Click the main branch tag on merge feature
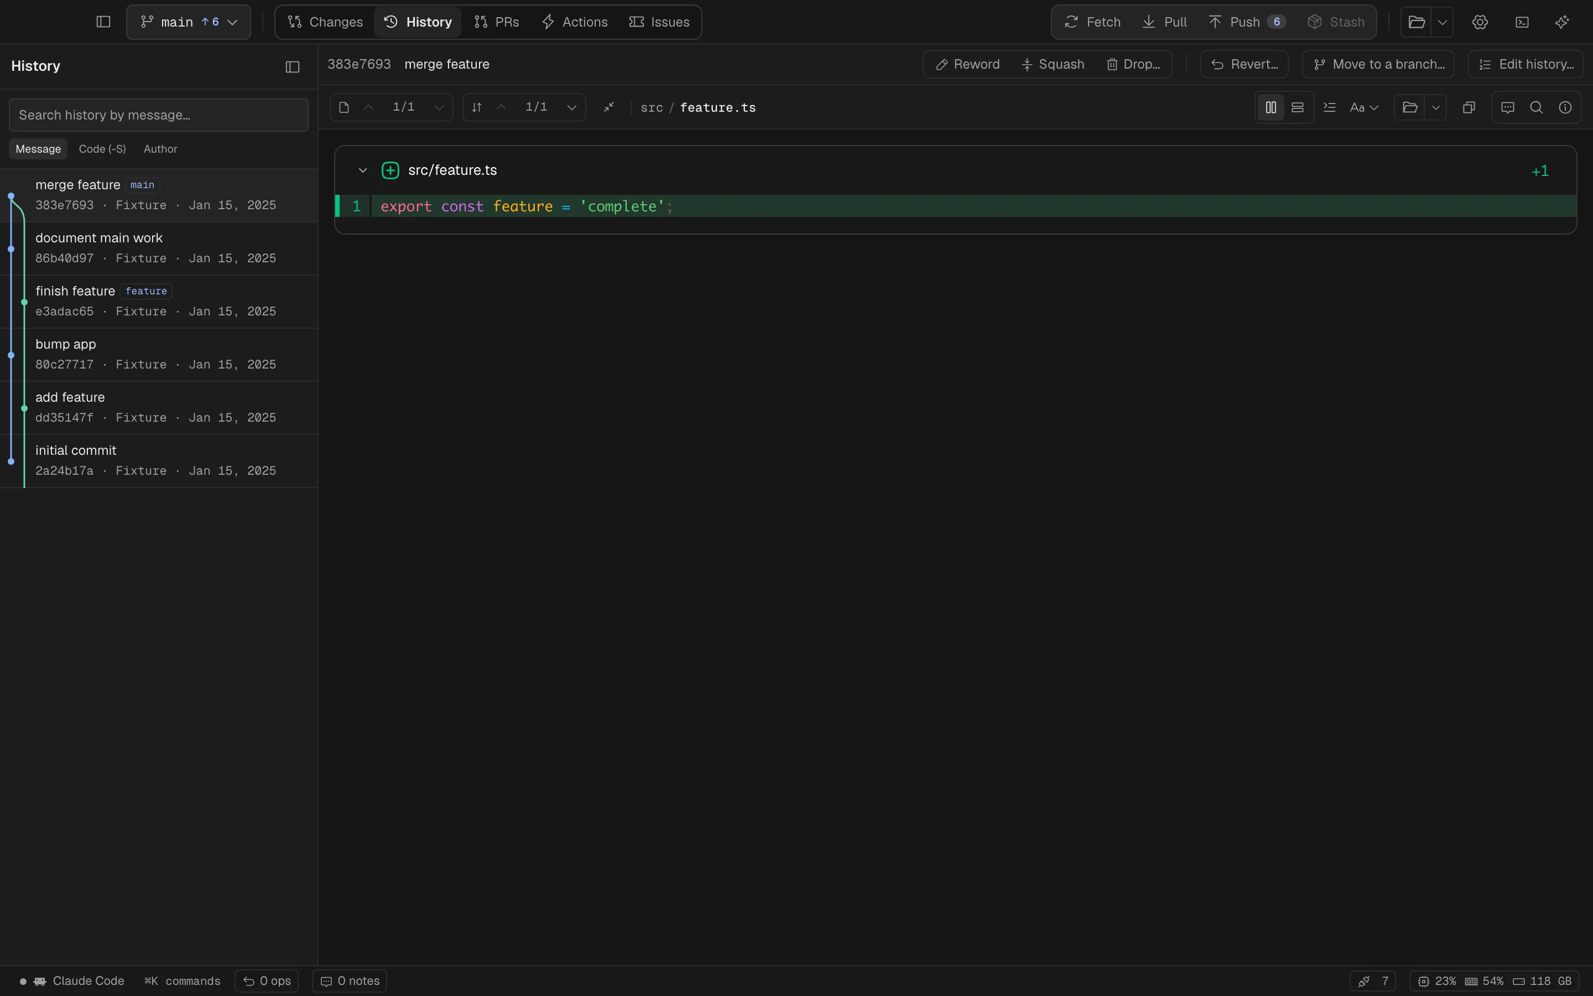1593x996 pixels. pos(142,185)
